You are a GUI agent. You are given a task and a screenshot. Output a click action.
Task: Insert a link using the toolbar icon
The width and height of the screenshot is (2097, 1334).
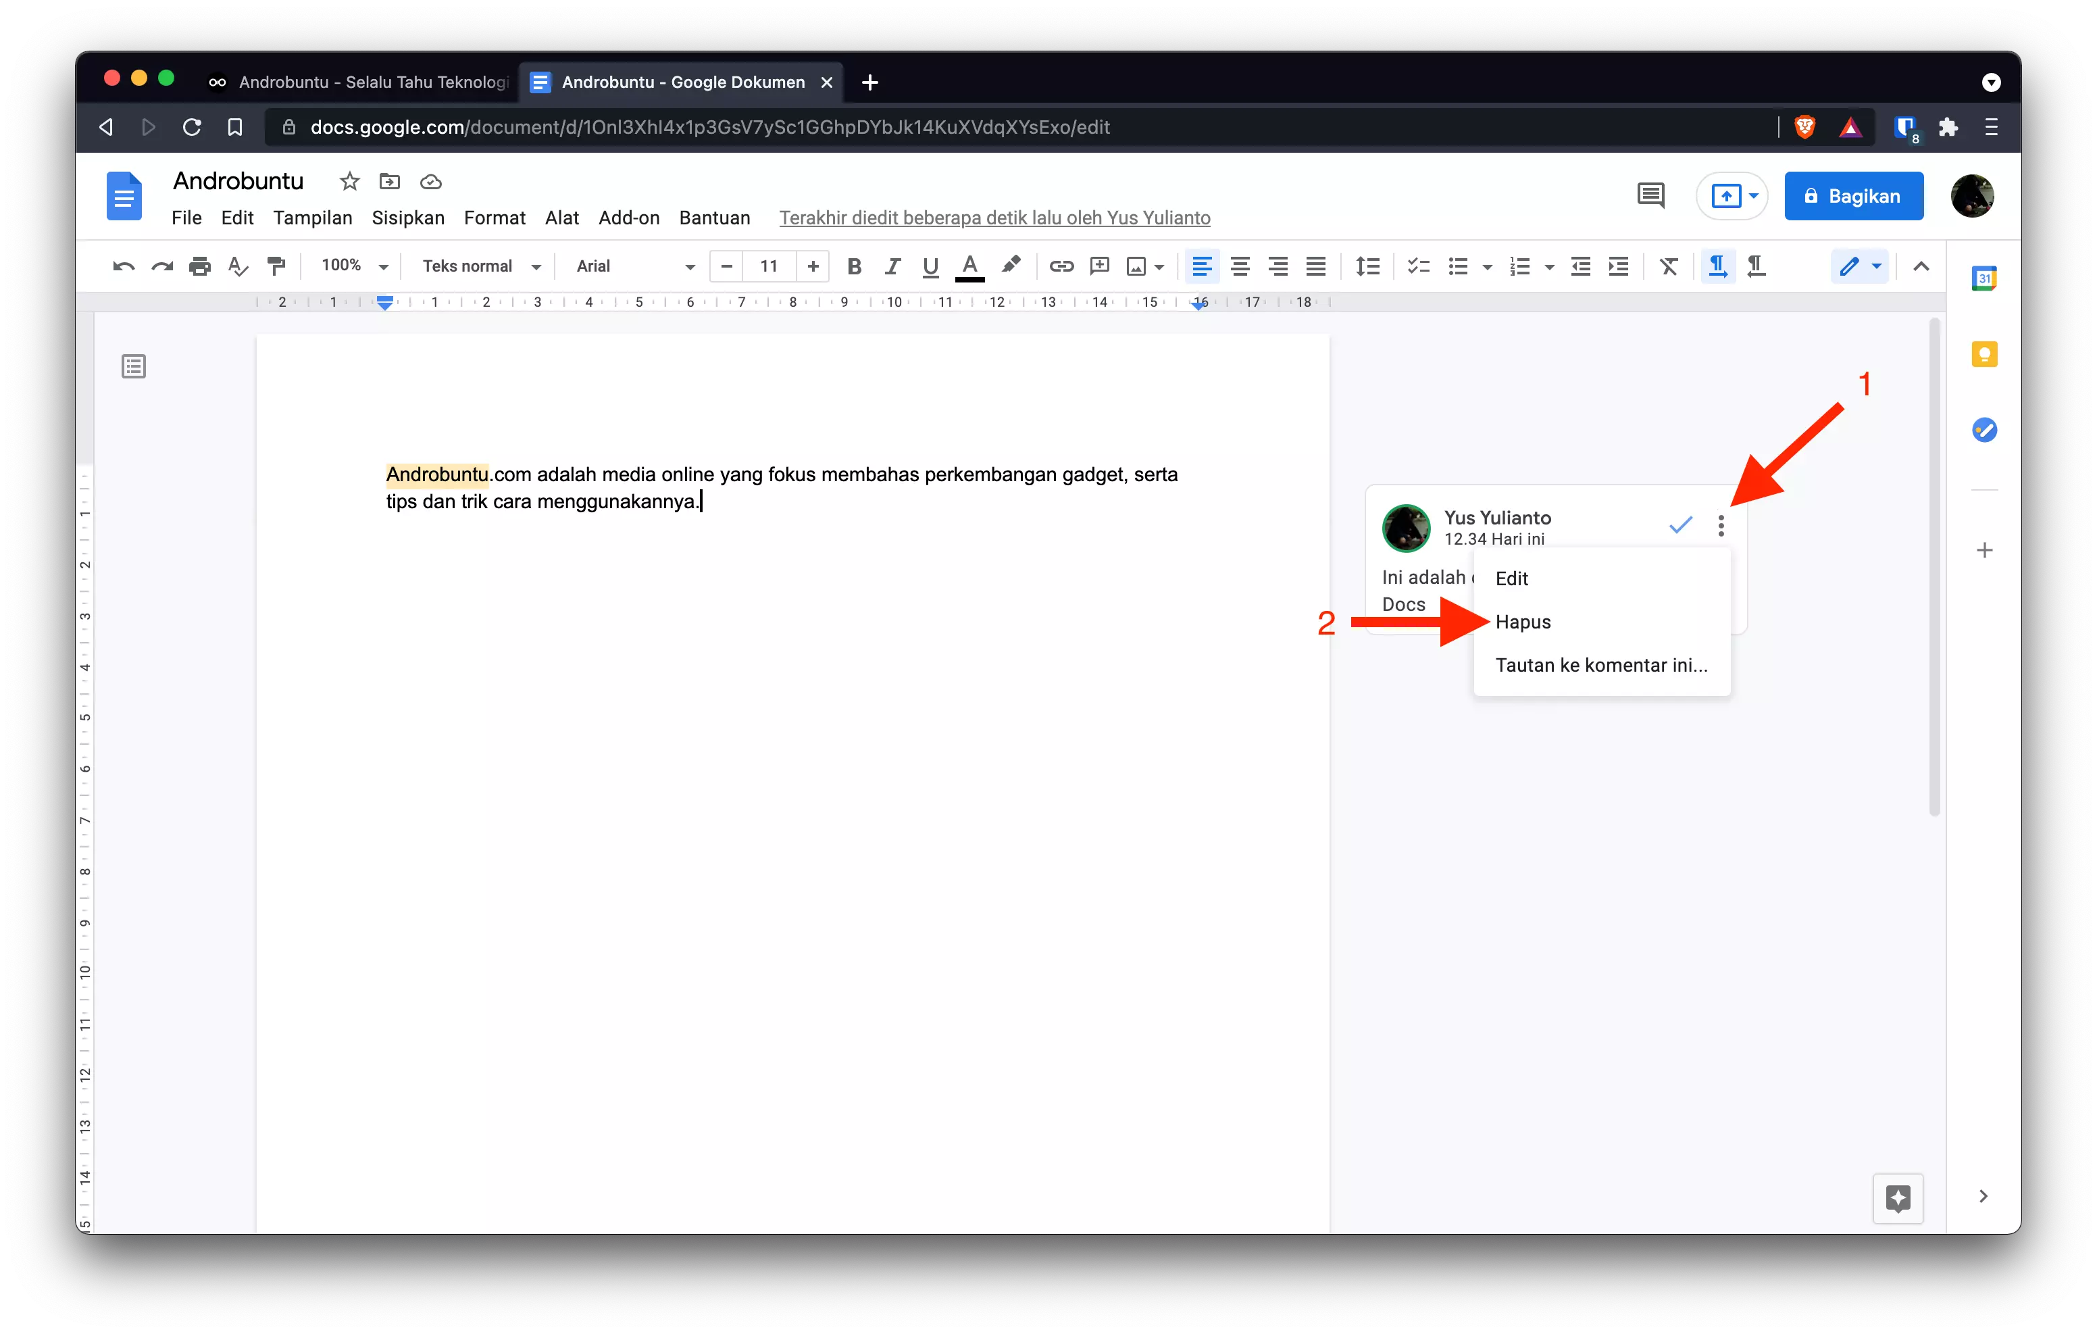tap(1061, 267)
